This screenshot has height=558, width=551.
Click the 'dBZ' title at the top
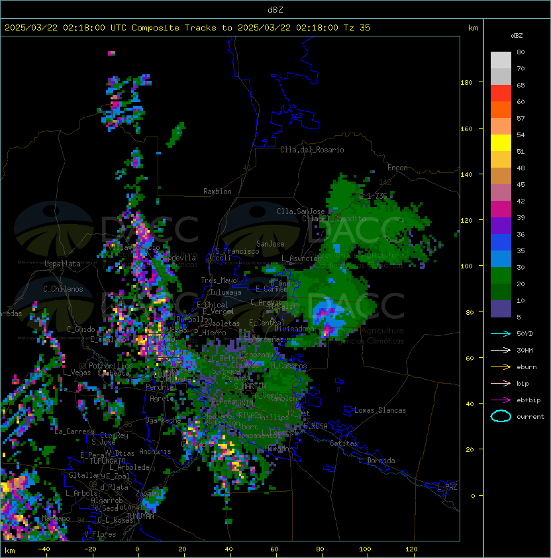tap(275, 9)
